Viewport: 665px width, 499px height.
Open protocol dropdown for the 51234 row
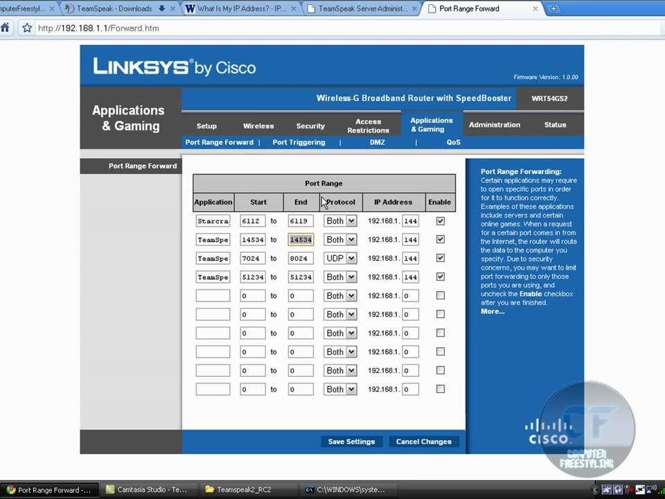(340, 277)
